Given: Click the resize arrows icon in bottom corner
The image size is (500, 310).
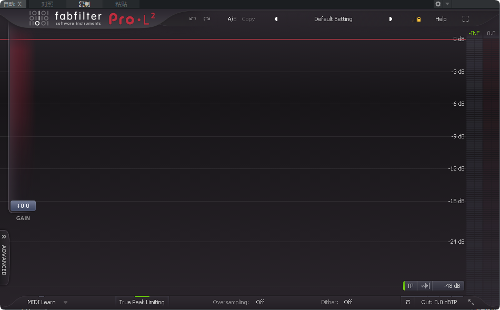Looking at the screenshot, I should (471, 302).
